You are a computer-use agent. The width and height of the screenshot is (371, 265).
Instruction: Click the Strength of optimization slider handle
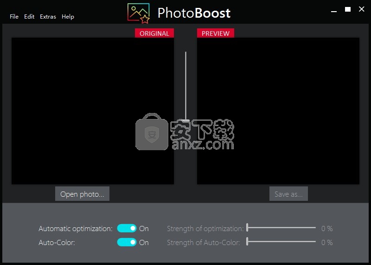pos(247,227)
